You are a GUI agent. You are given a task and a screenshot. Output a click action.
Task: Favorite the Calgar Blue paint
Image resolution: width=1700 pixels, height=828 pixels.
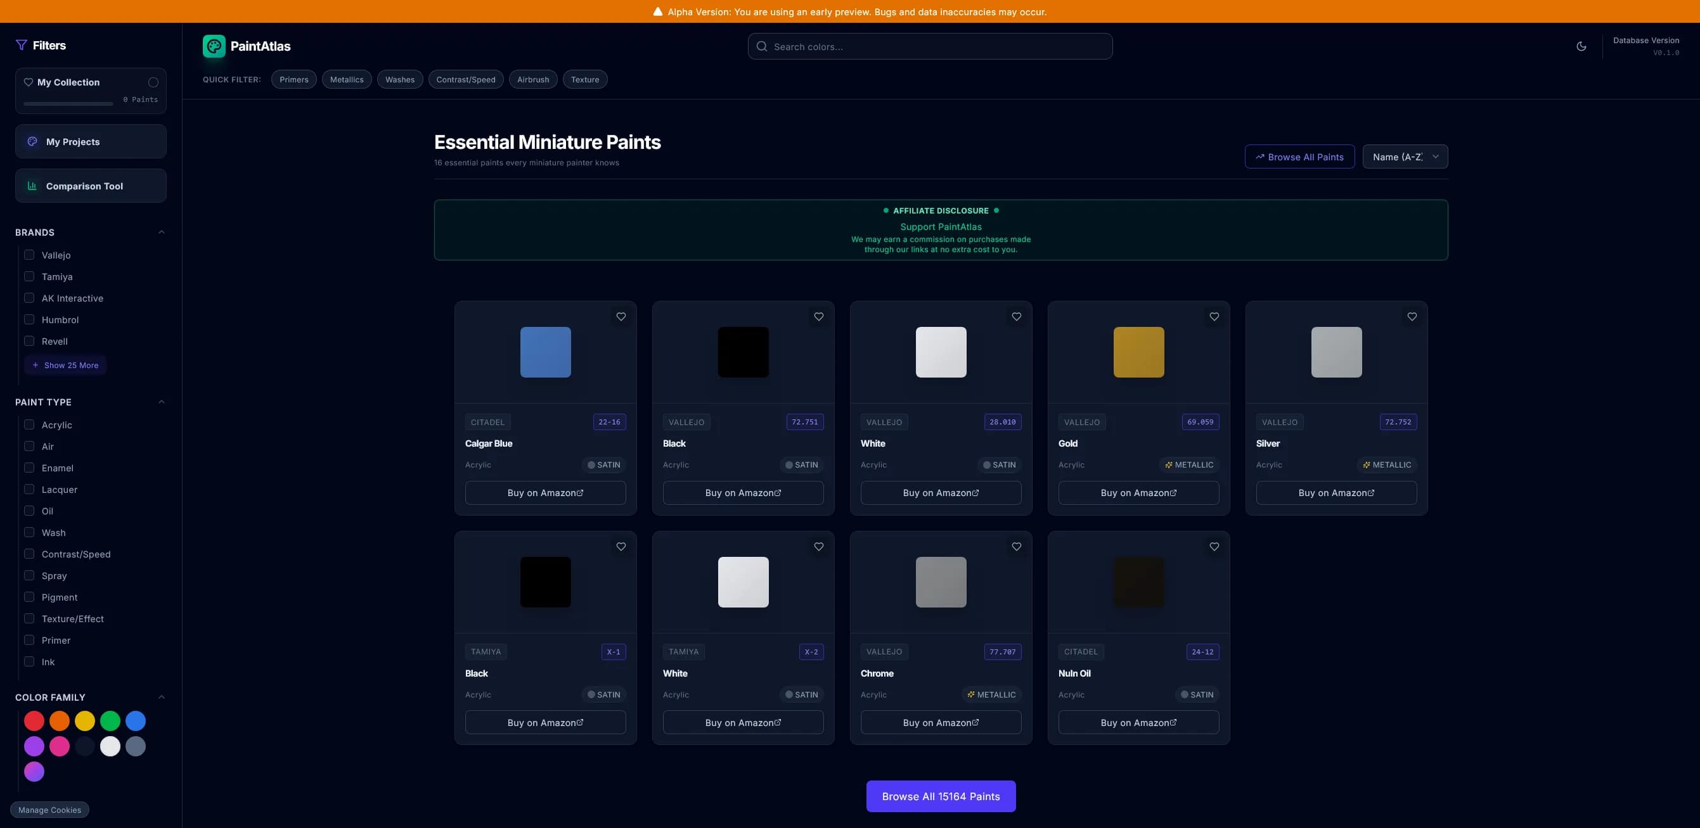[621, 317]
